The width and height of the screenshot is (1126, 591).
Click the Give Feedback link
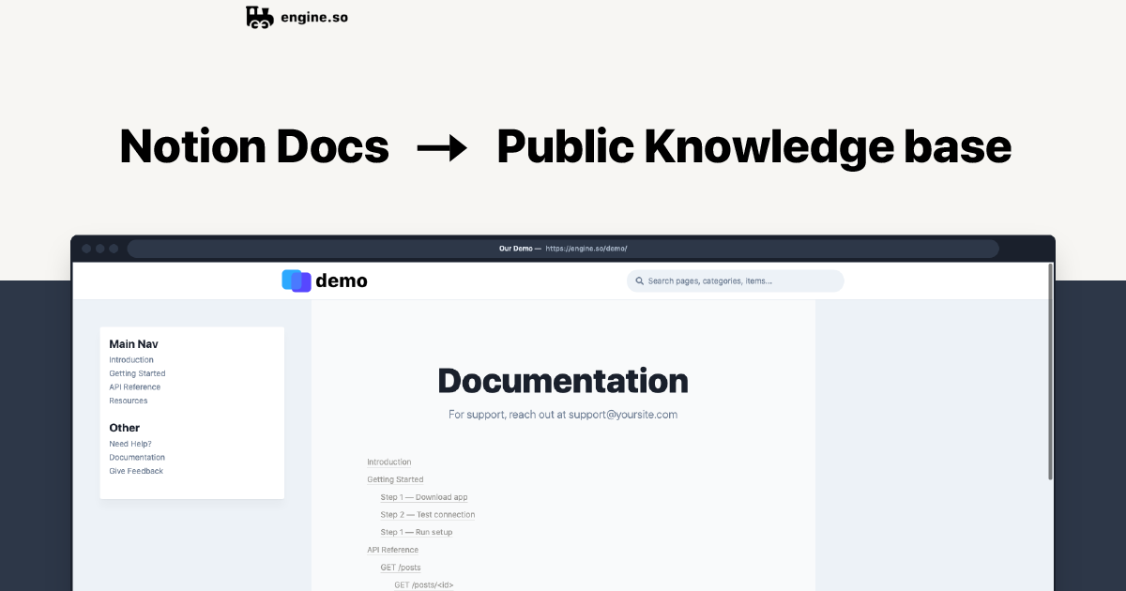point(135,470)
